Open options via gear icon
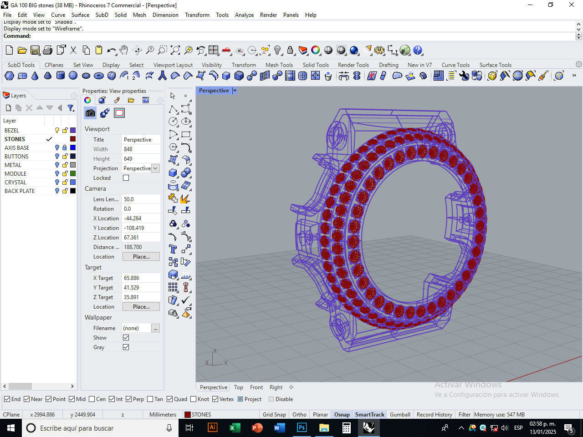583x437 pixels. click(379, 50)
